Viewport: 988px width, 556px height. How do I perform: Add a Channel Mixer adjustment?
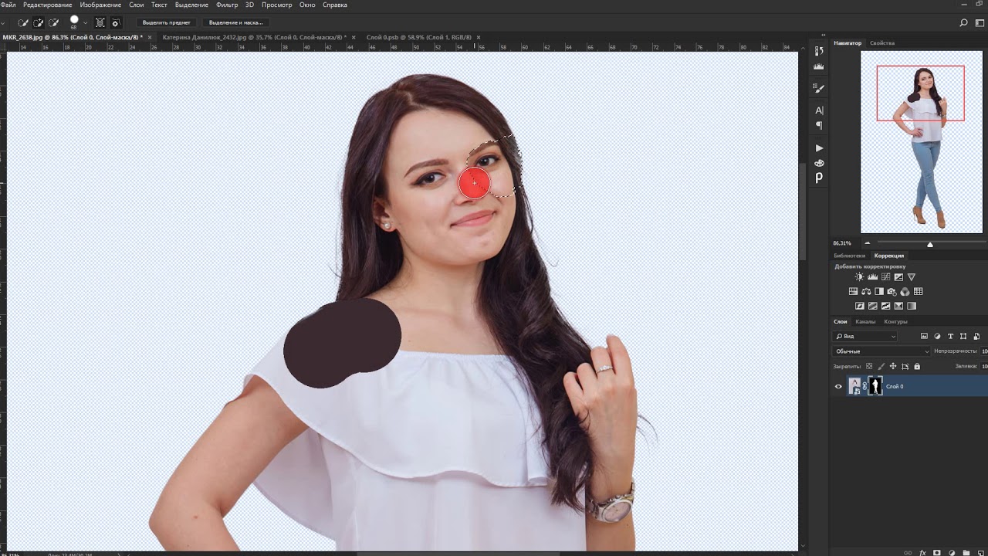(905, 292)
